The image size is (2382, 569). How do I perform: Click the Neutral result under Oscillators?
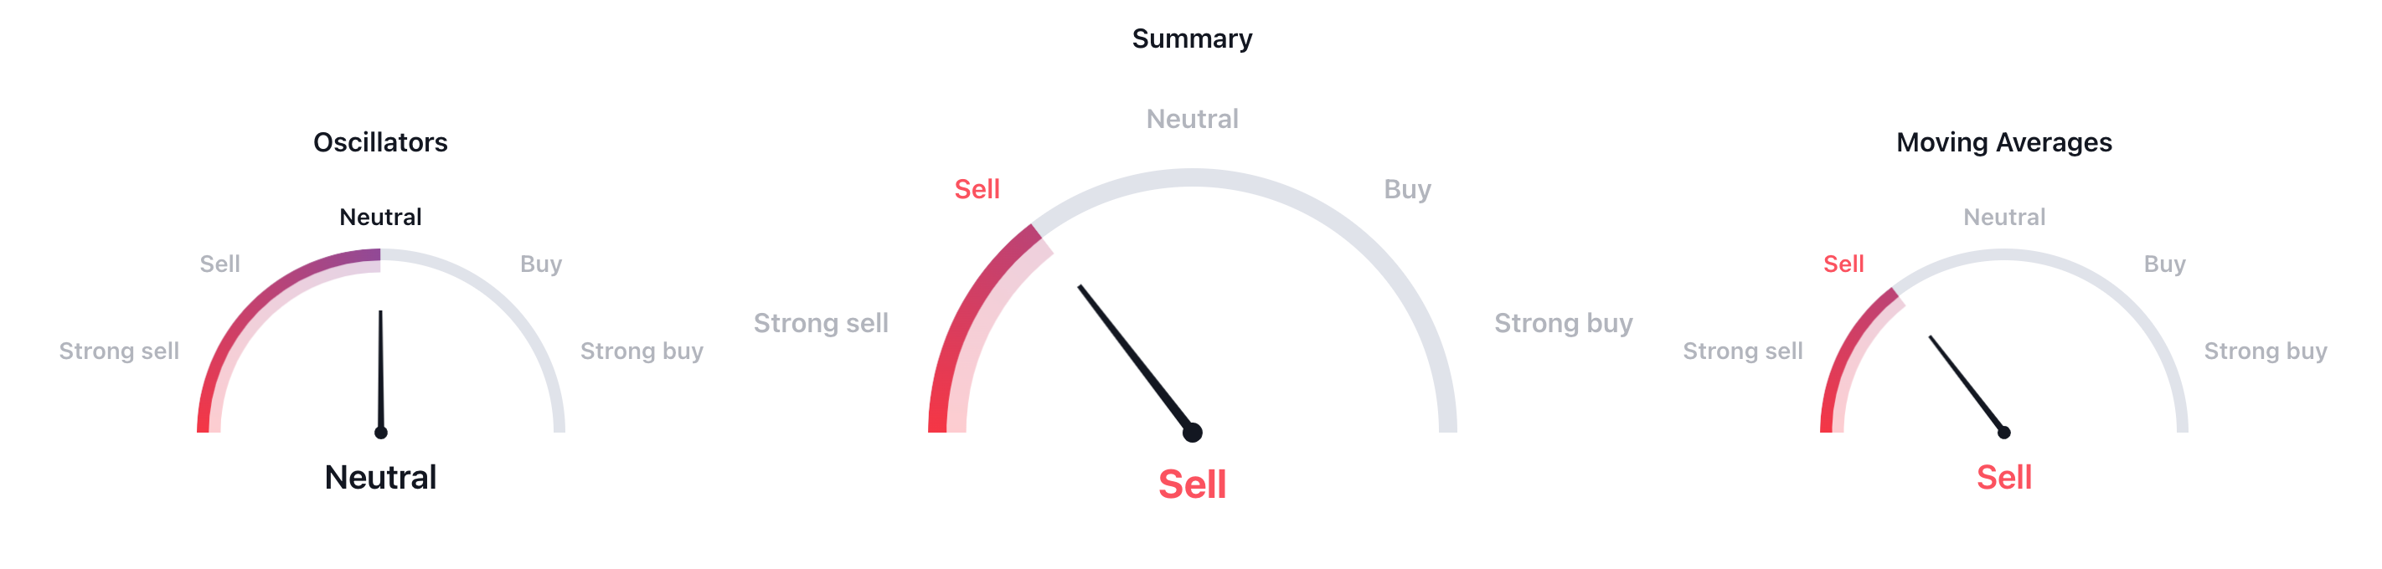coord(380,478)
